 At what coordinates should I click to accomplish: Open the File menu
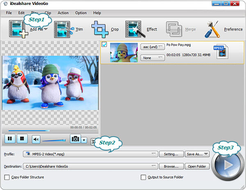pos(9,13)
